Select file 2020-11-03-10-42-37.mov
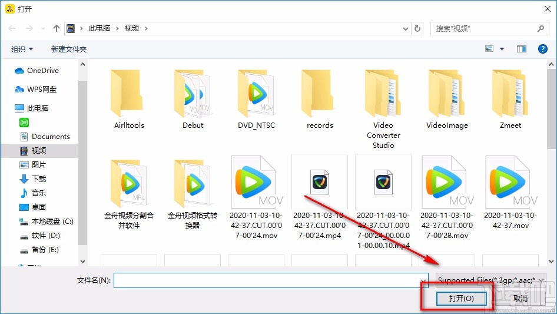 coord(510,193)
